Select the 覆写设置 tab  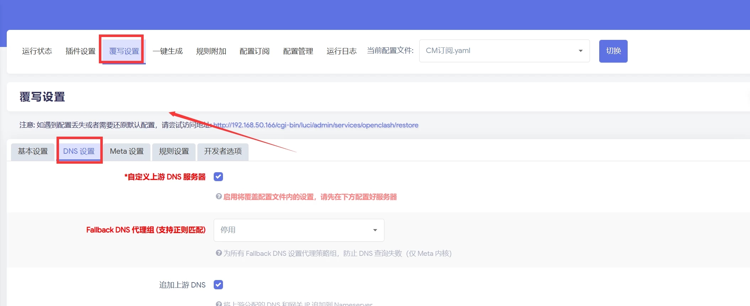coord(124,51)
